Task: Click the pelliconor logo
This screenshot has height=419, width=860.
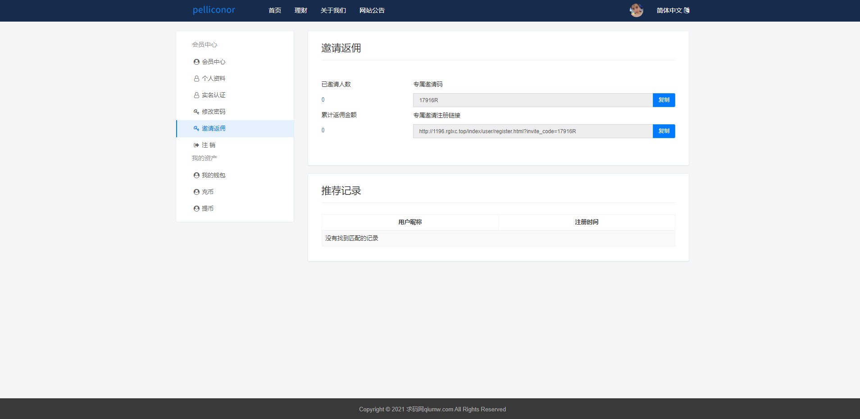Action: tap(214, 10)
